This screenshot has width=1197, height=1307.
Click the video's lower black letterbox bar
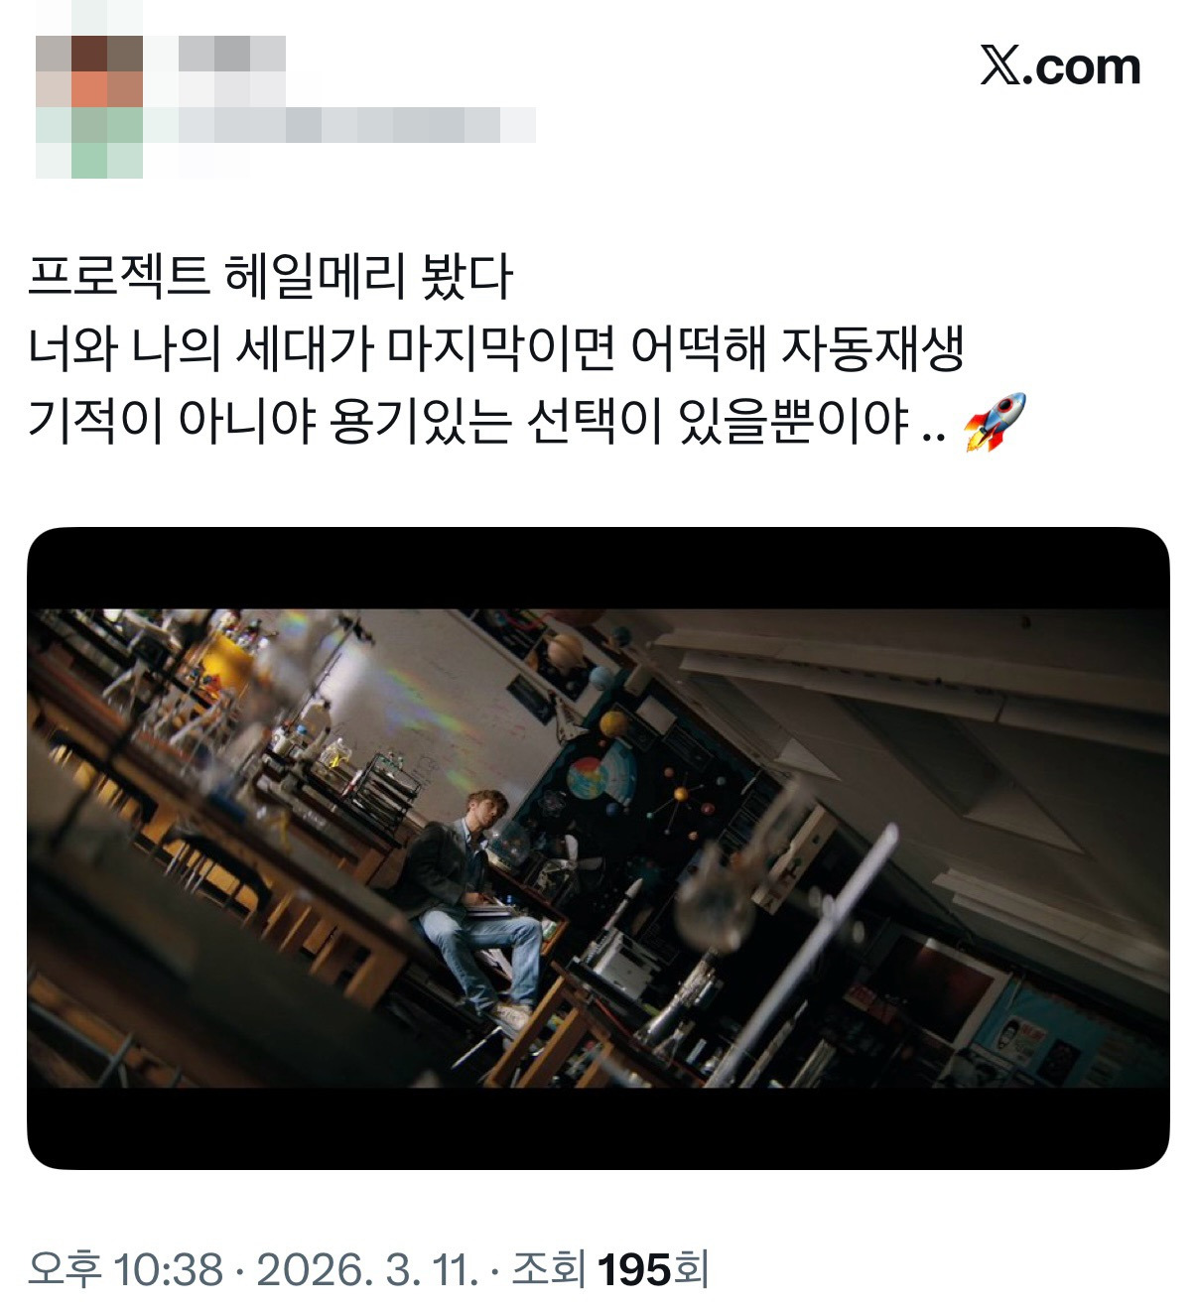598,1128
